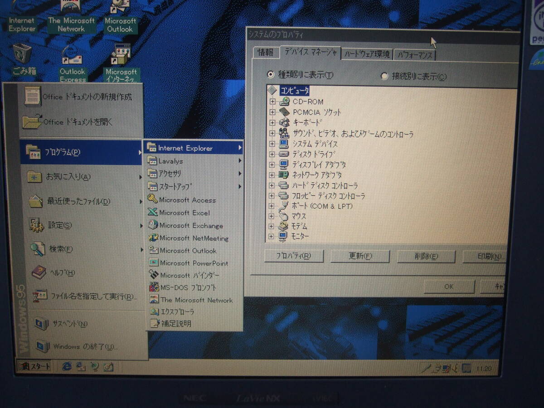Select the 接続別に表示 radio button
This screenshot has width=544, height=408.
tap(384, 76)
